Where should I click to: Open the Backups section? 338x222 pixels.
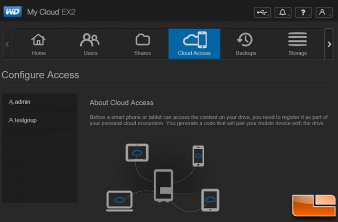tap(246, 44)
